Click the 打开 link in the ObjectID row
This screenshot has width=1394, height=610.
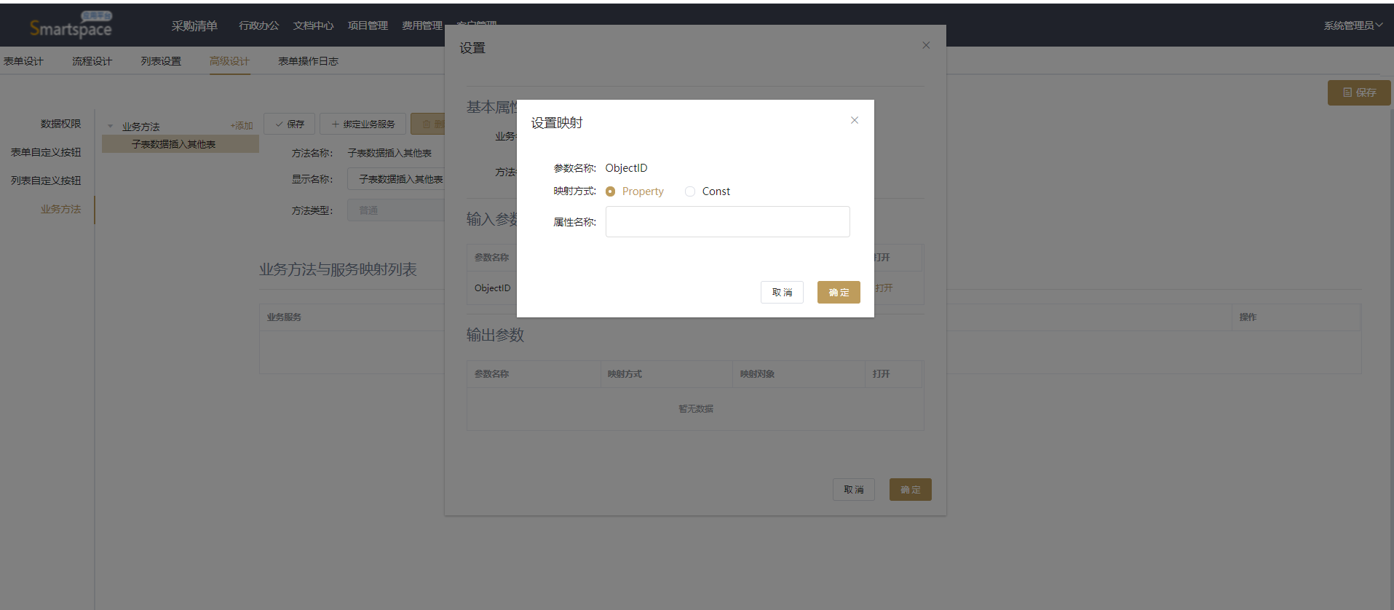point(884,288)
